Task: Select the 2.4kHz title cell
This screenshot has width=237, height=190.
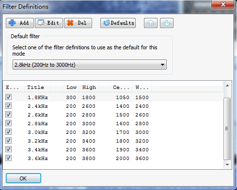Action: point(38,106)
